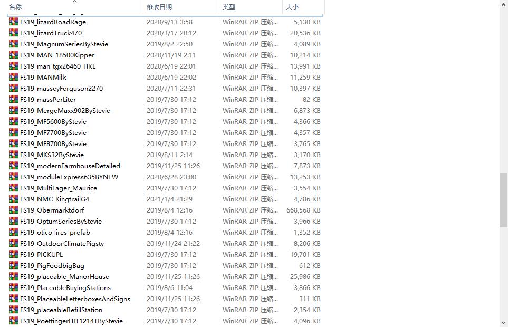Click the 612 KB size value
This screenshot has height=327, width=508.
(x=310, y=265)
